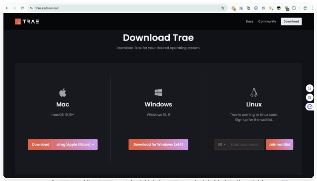Reload the page with the refresh icon

pos(22,8)
